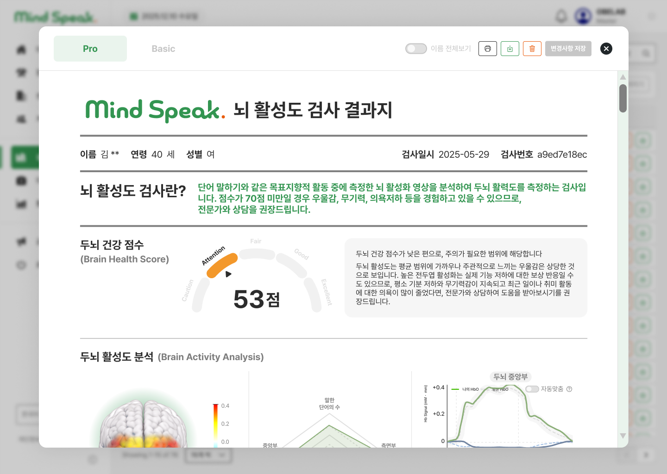Click the vertical scrollbar thumb of the report
Screen dimensions: 667x474
coord(623,98)
